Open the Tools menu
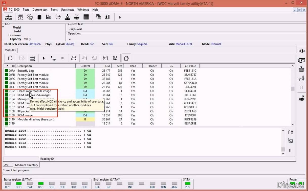This screenshot has width=308, height=191. 54,10
